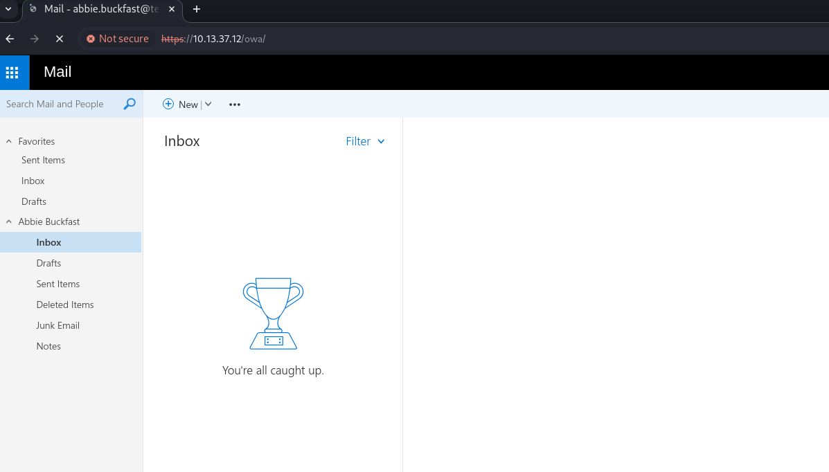Viewport: 829px width, 472px height.
Task: Open the Deleted Items folder
Action: [x=65, y=305]
